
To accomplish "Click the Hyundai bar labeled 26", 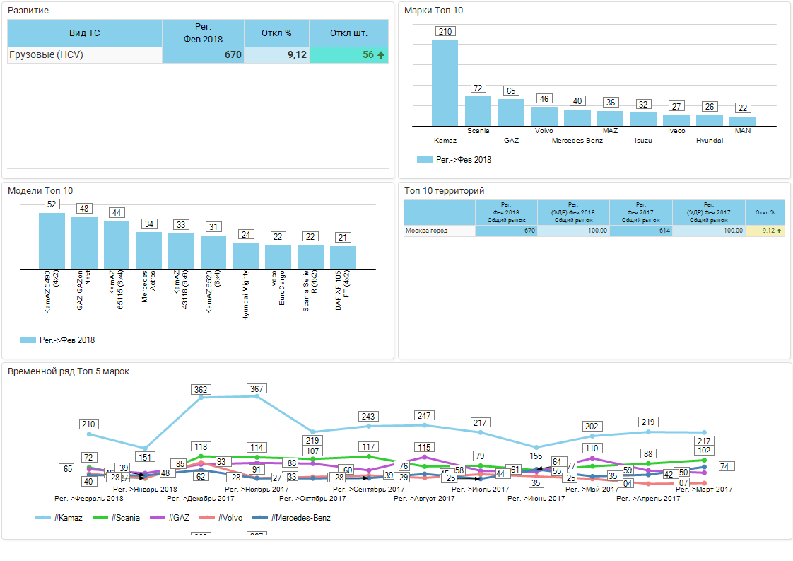I will [x=710, y=120].
